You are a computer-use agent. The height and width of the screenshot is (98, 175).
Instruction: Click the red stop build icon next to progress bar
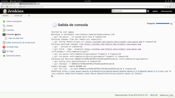click(x=171, y=24)
